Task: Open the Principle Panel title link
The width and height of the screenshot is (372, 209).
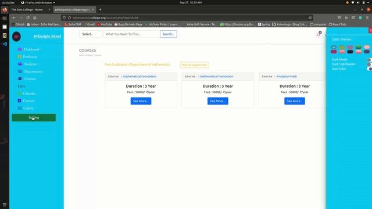Action: pos(48,36)
